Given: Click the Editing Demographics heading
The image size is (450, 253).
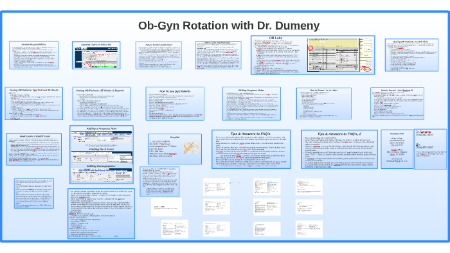Looking at the screenshot, I should point(102,166).
